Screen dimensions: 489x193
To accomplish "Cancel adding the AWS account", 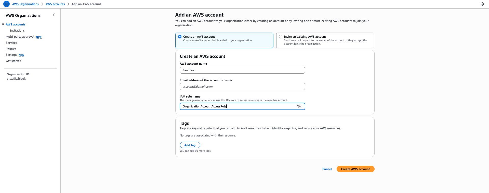I will [327, 169].
